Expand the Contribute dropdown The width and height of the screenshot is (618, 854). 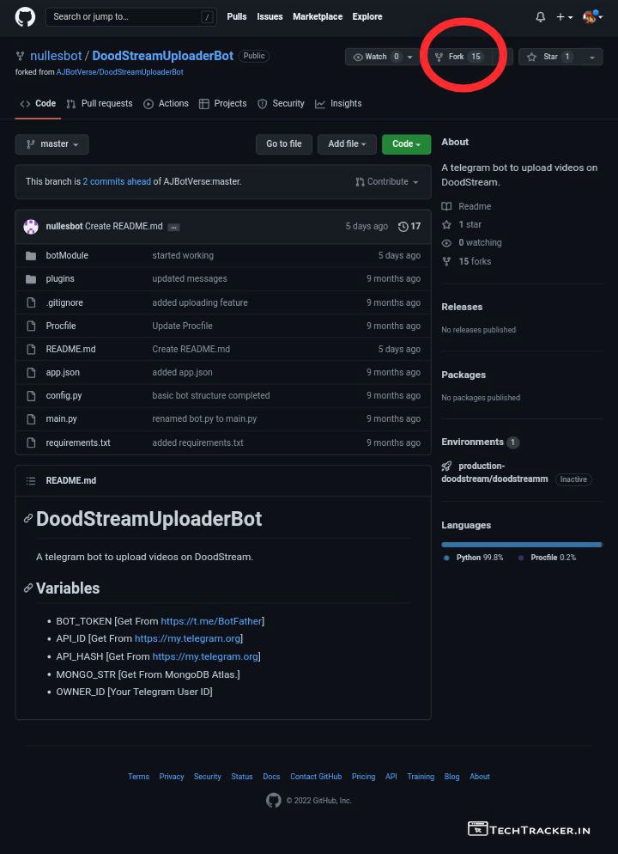click(x=387, y=182)
